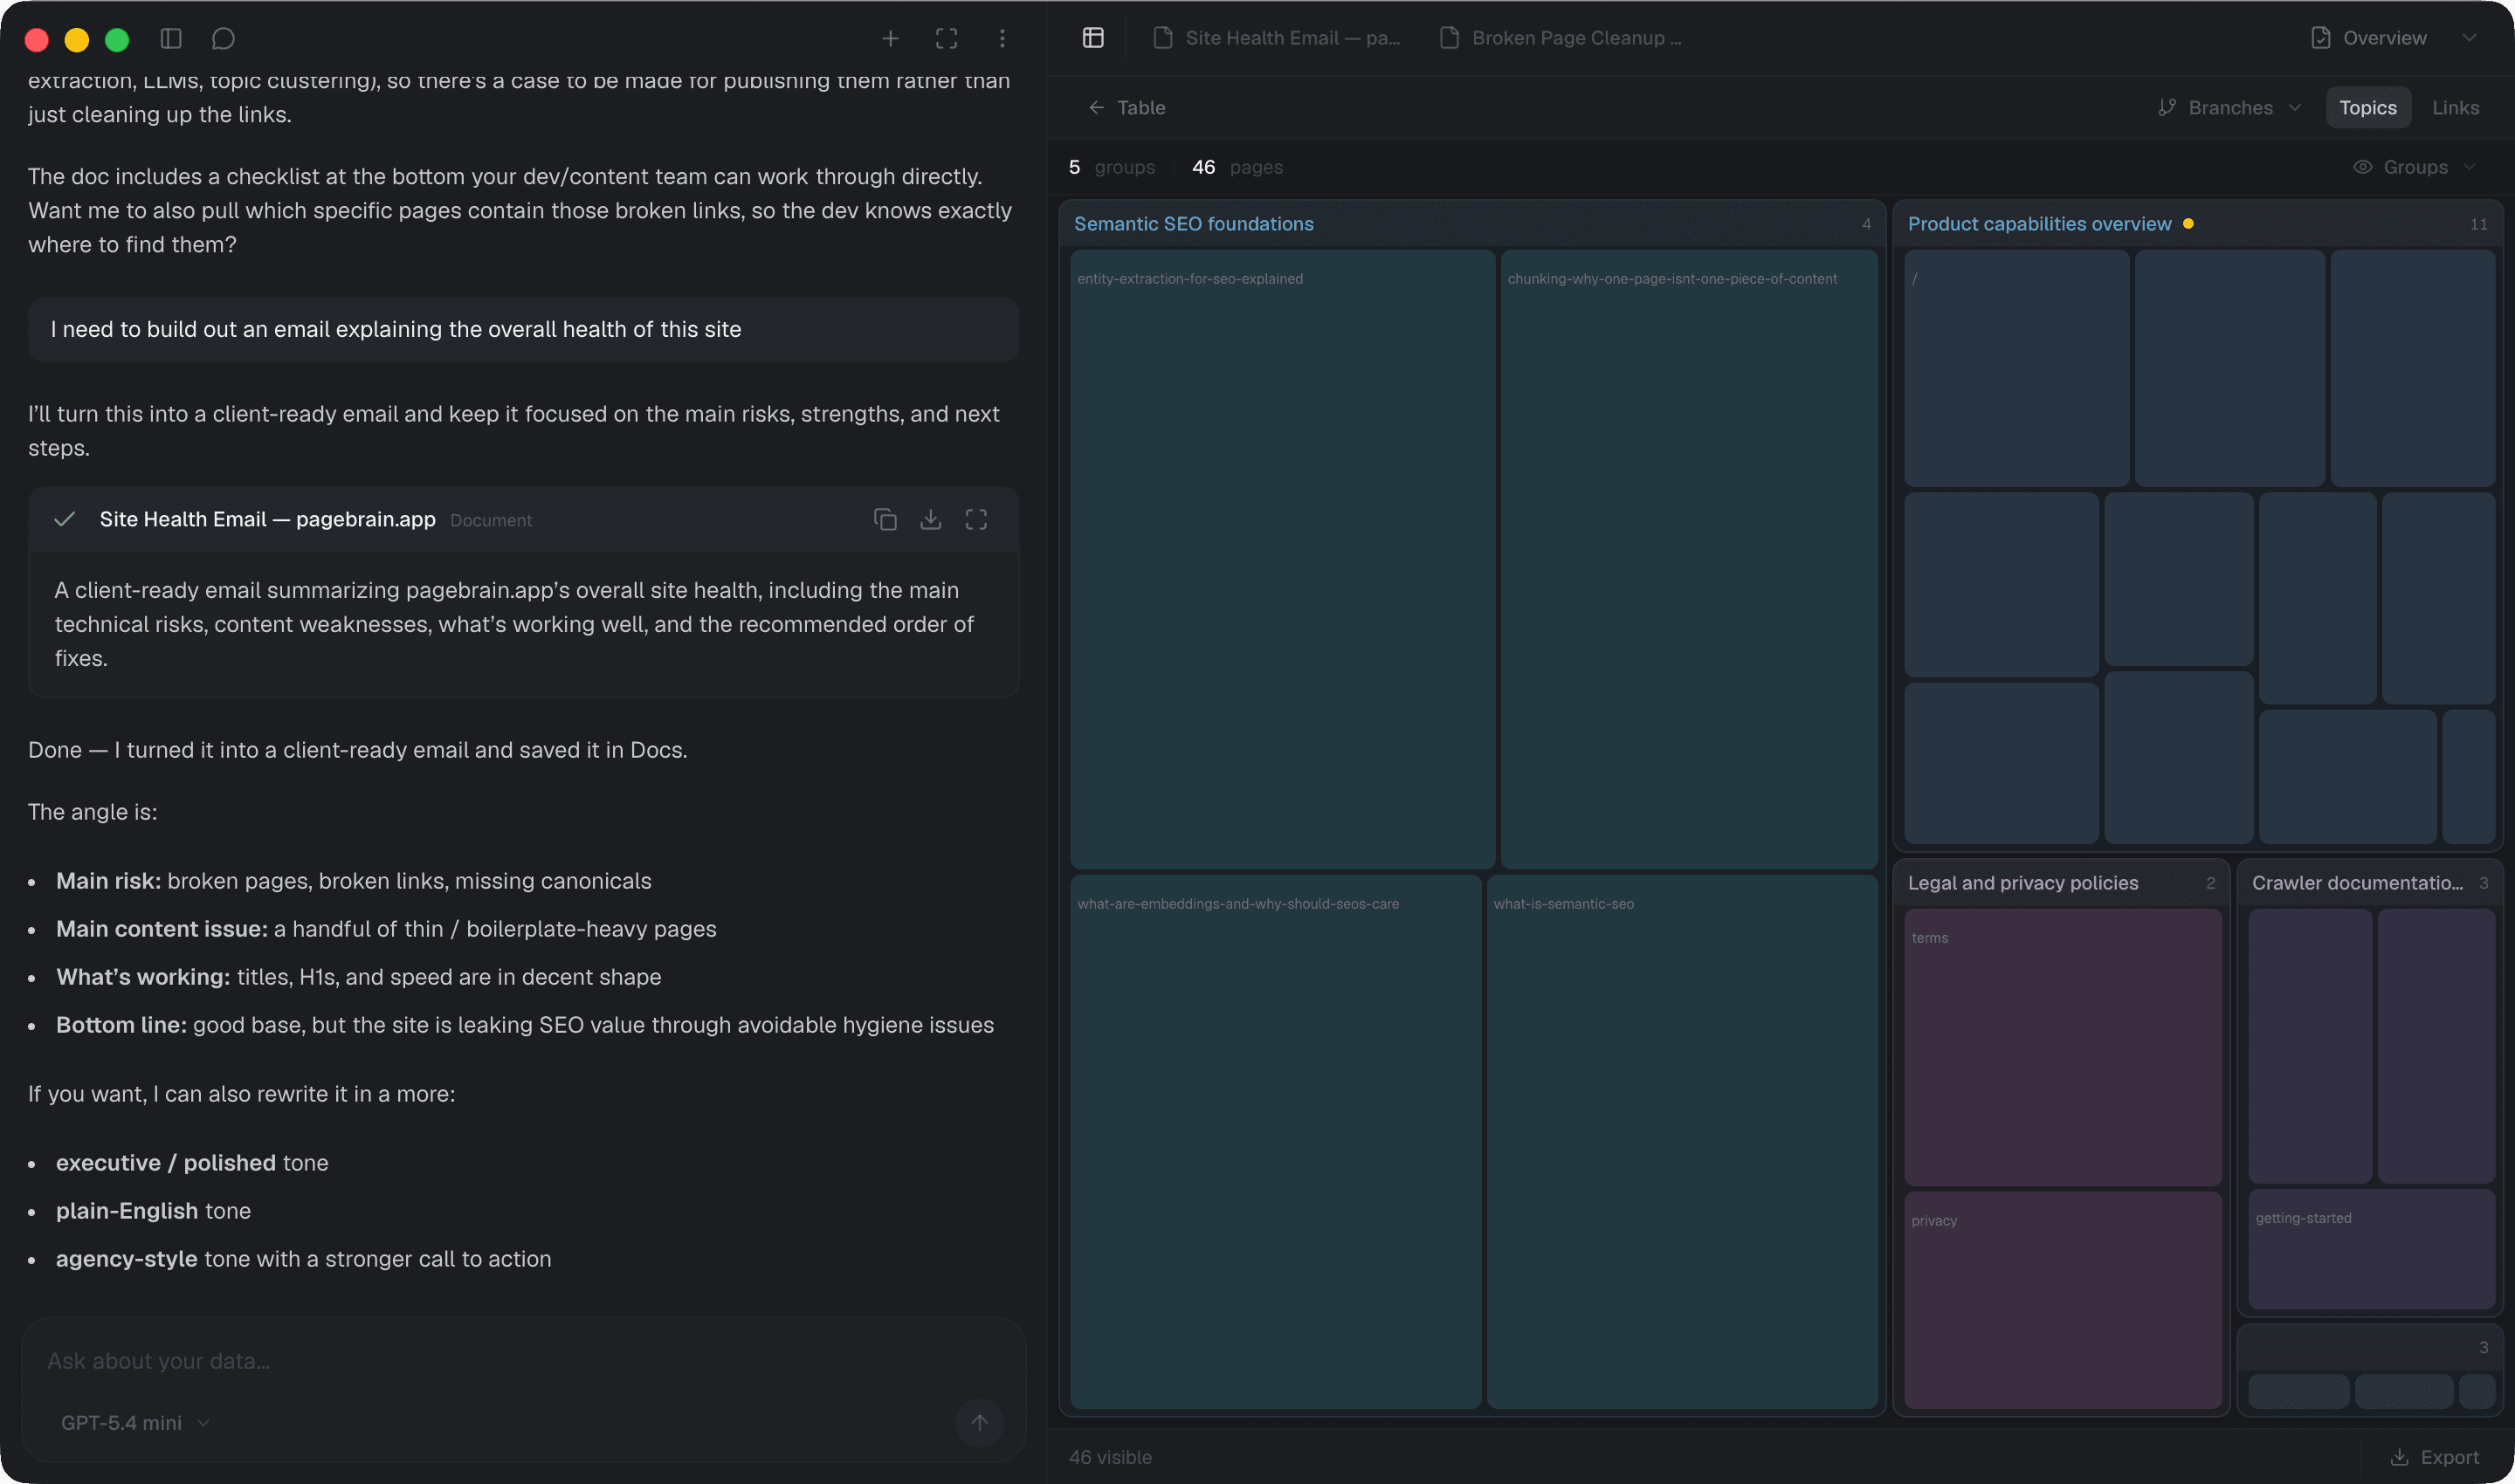Click the document check mark icon
The width and height of the screenshot is (2515, 1484).
65,519
